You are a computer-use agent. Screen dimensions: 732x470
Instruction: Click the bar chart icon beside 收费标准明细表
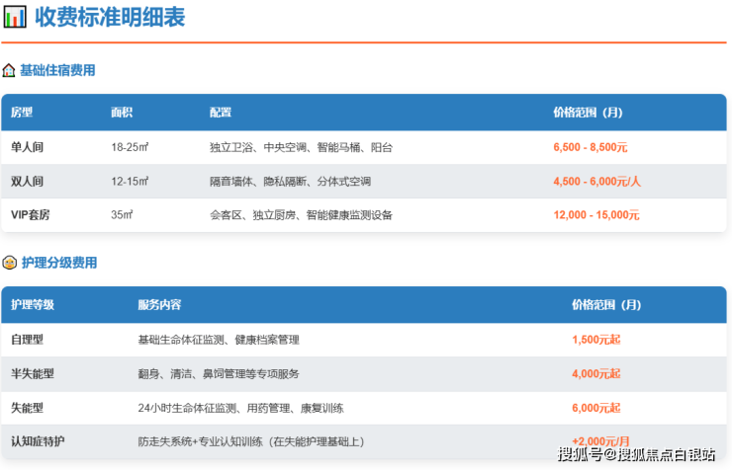click(x=15, y=17)
